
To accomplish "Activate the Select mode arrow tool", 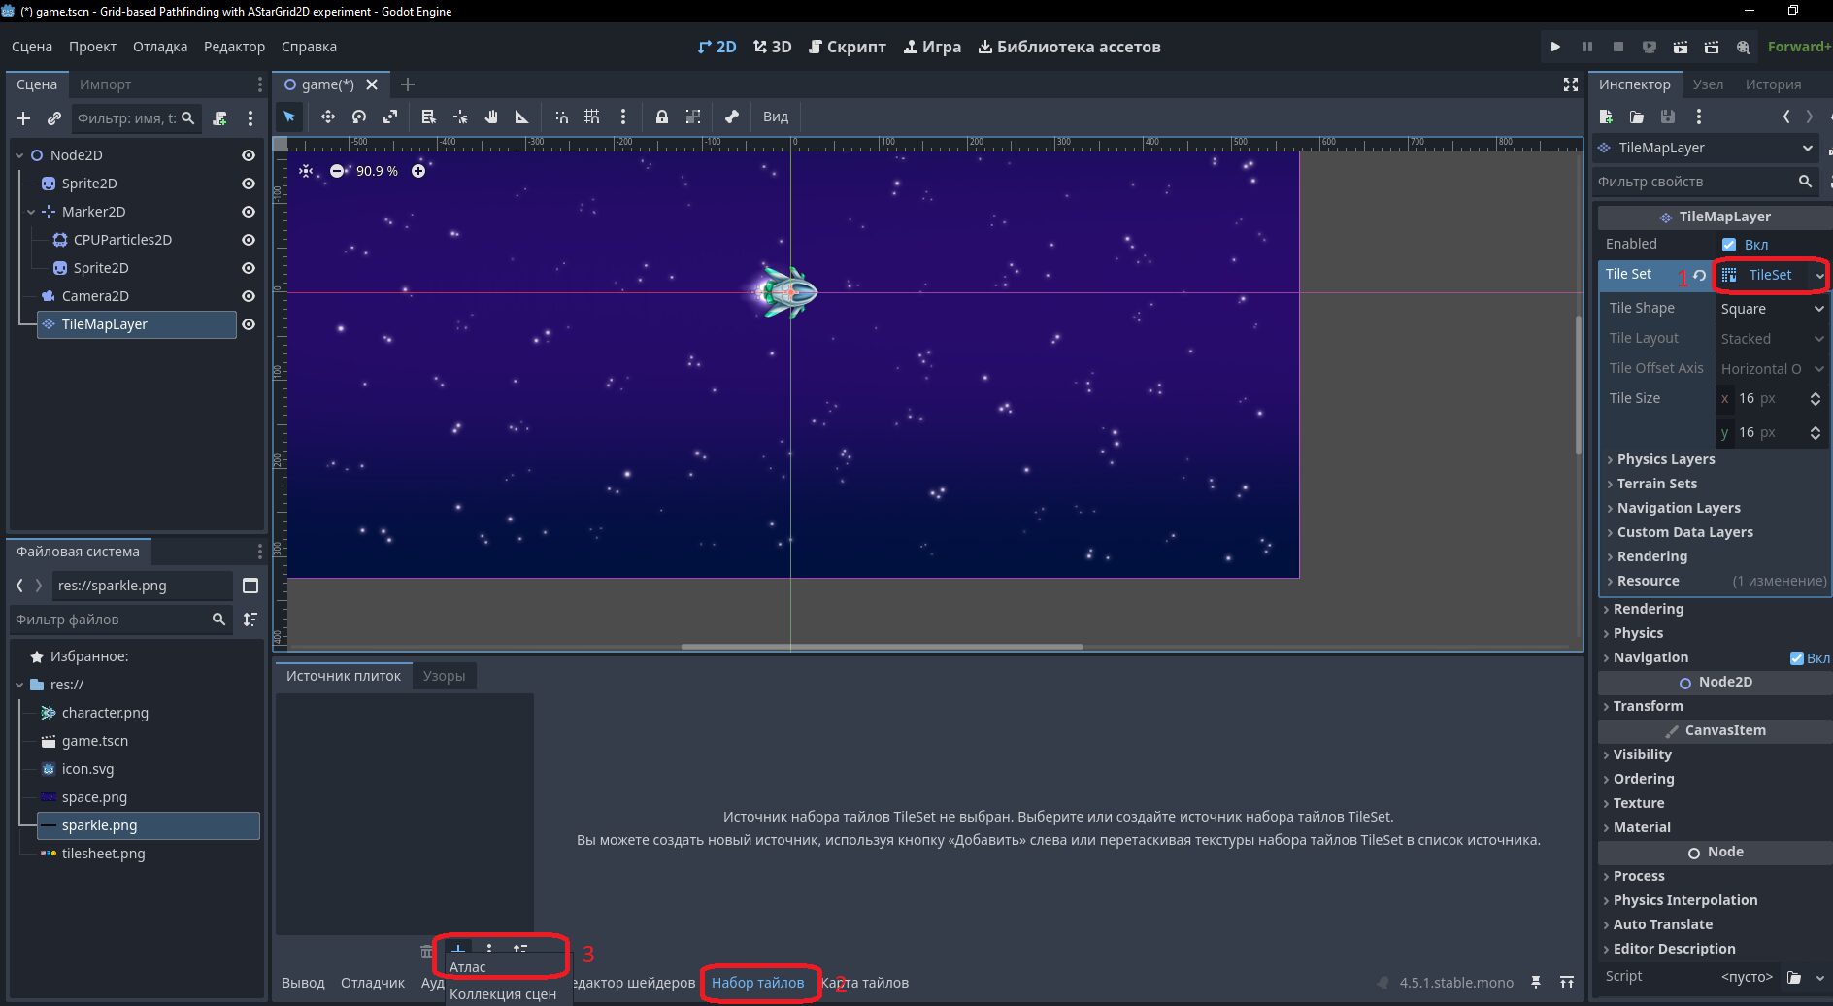I will click(x=289, y=117).
